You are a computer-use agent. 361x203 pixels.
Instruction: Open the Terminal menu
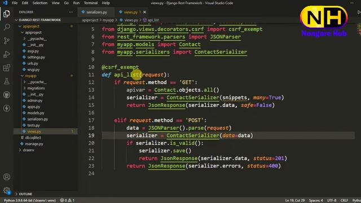[x=91, y=3]
